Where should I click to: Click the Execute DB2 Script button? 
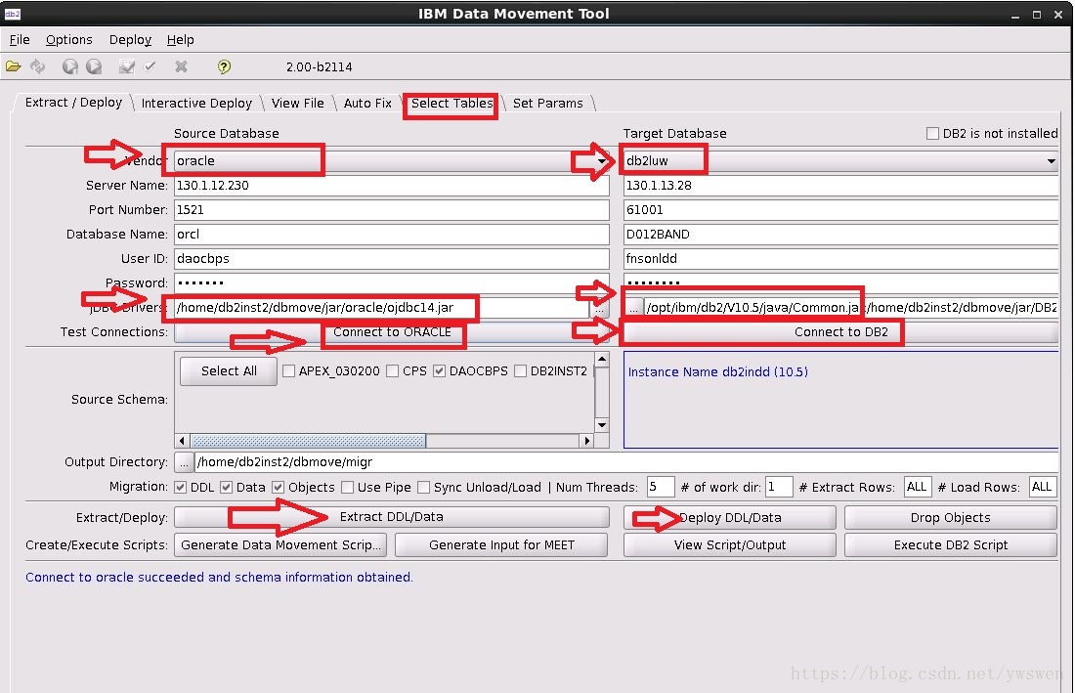[x=950, y=545]
